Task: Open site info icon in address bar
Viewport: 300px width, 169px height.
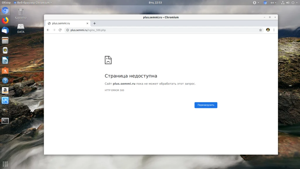Action: [x=68, y=30]
